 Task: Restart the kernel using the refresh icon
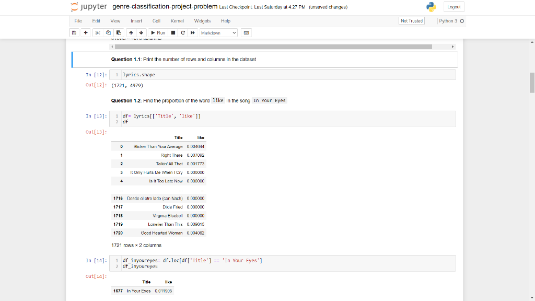182,32
